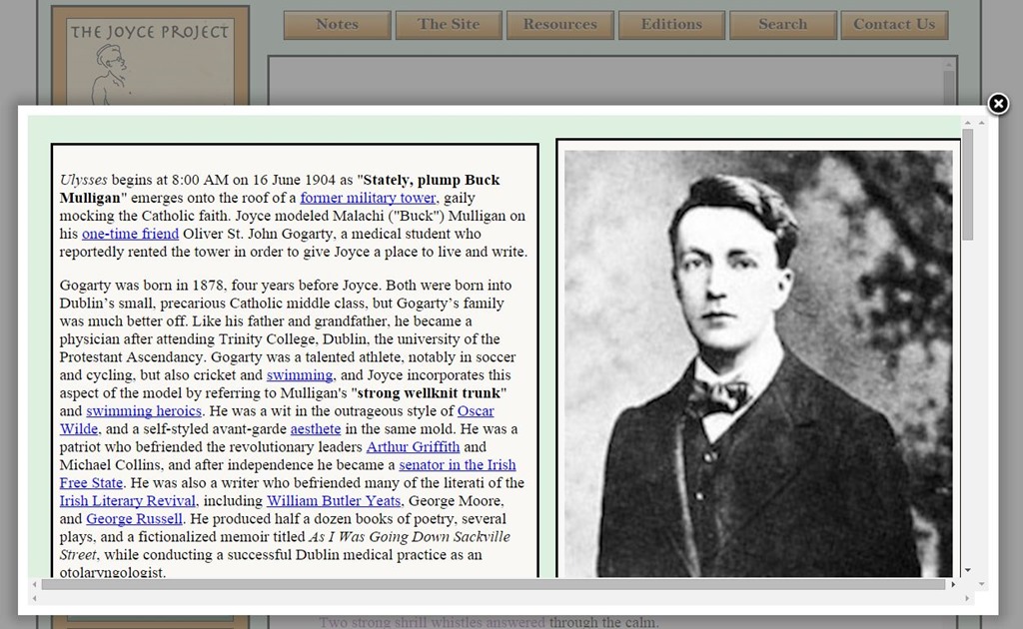Follow the "William Butler Yeats" link
The image size is (1023, 629).
[333, 500]
